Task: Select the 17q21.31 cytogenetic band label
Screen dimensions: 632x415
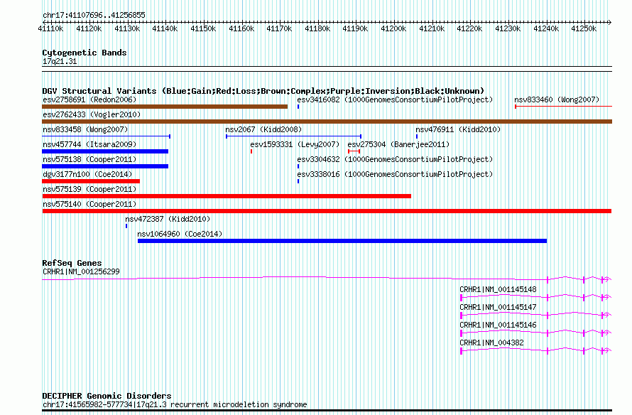Action: [x=60, y=61]
